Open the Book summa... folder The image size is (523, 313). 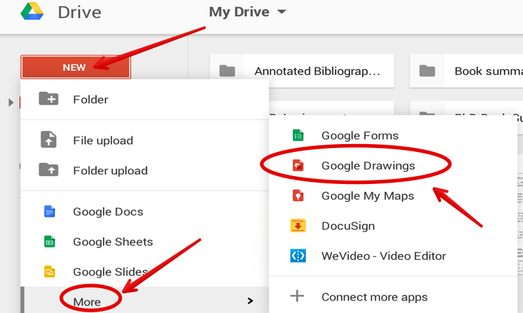point(466,71)
